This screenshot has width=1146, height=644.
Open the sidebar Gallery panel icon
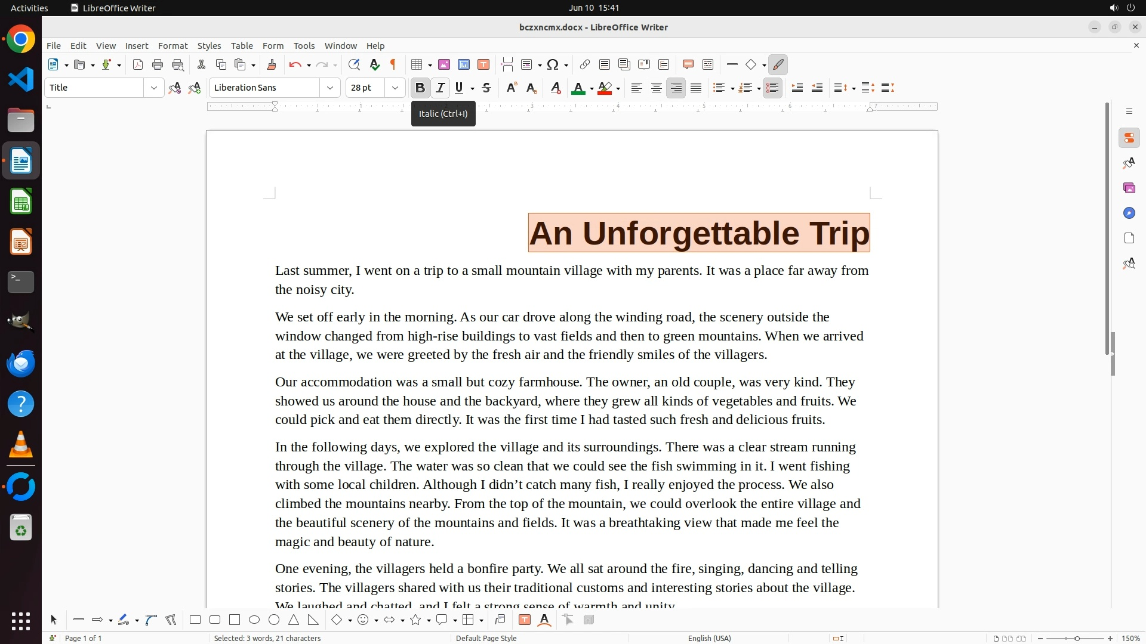[1129, 188]
